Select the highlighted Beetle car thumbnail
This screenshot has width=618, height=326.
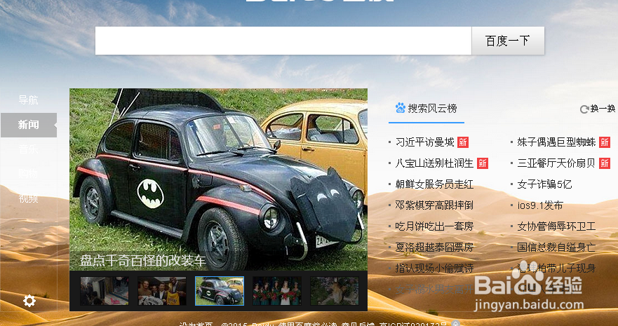pyautogui.click(x=220, y=291)
